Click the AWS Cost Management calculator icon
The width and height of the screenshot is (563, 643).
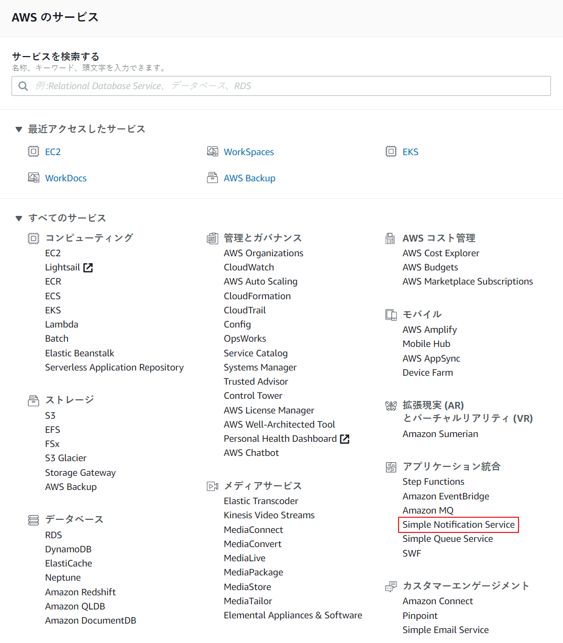pos(391,238)
